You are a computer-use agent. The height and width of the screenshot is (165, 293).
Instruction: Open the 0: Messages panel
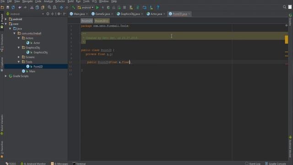60,164
